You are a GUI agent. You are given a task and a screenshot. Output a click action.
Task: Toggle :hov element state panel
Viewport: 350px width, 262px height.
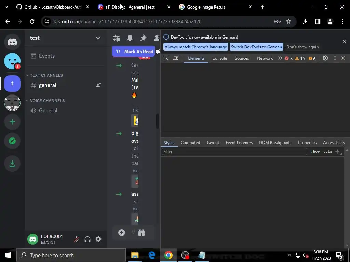tap(315, 151)
